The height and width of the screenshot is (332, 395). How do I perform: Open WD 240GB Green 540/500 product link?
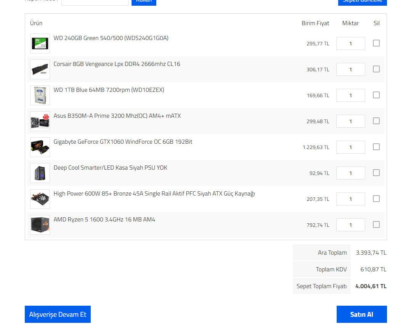[111, 38]
